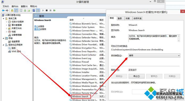Viewport: 185px width, 101px height.
Task: Click the Help question mark toolbar icon
Action: (x=34, y=11)
